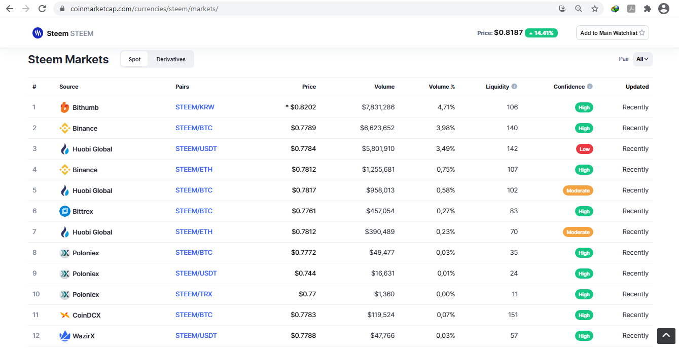Open the browser profile avatar

(x=664, y=9)
